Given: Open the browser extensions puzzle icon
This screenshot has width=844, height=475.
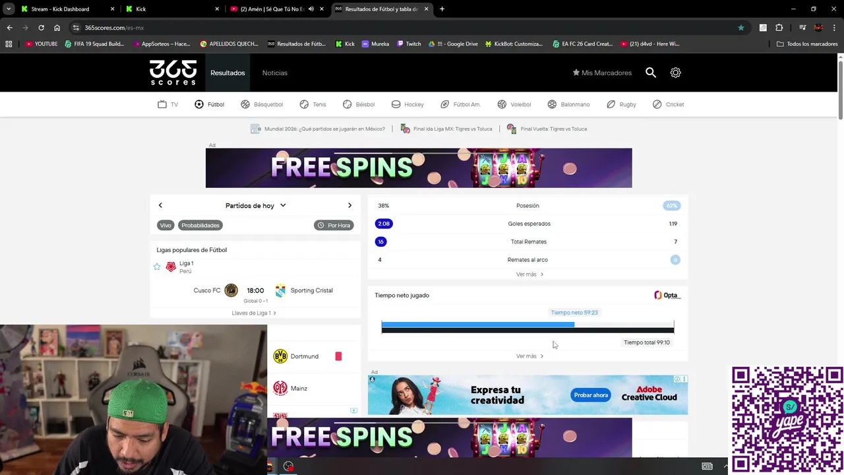Looking at the screenshot, I should click(779, 28).
